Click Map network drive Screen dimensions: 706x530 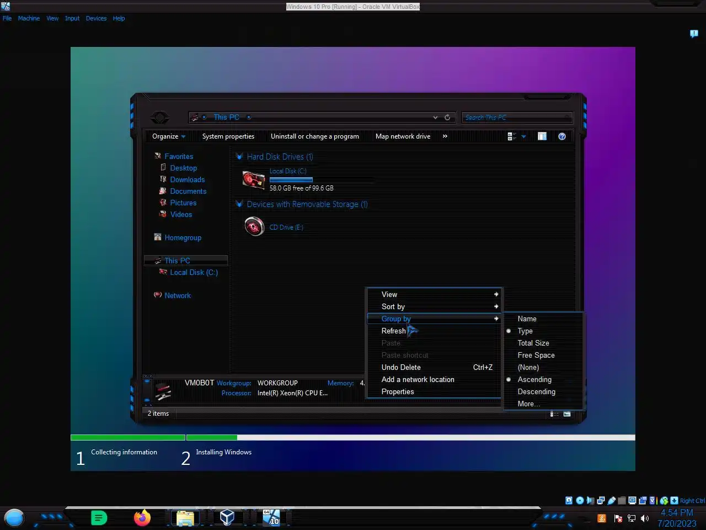pyautogui.click(x=403, y=136)
